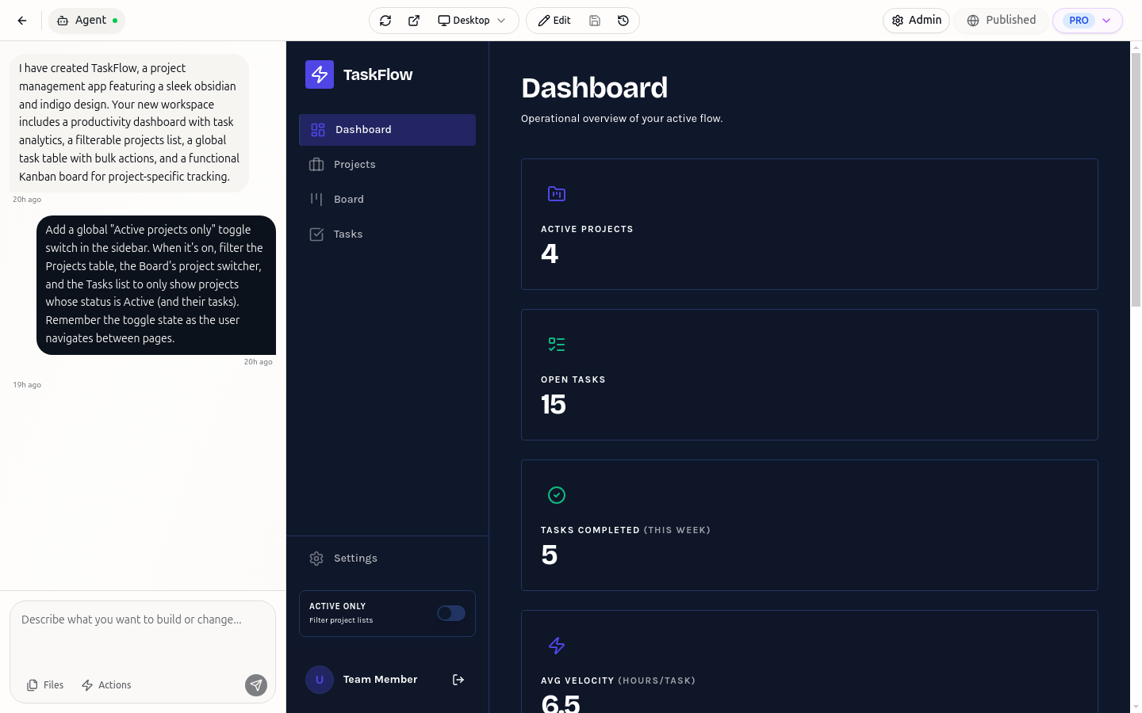Open Board in the sidebar
This screenshot has width=1142, height=713.
pyautogui.click(x=387, y=200)
